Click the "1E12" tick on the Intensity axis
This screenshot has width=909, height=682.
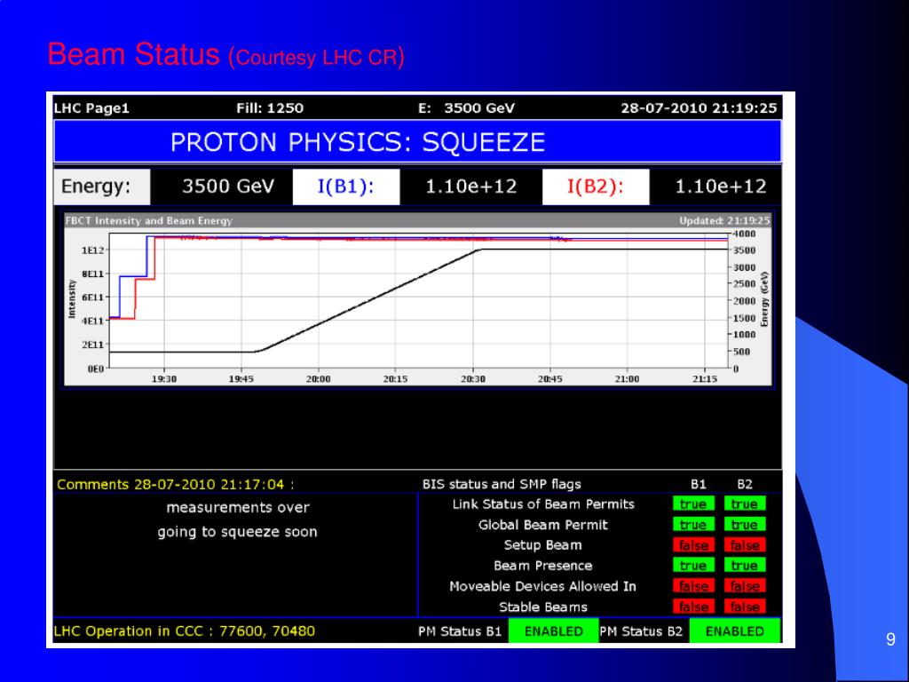pyautogui.click(x=92, y=250)
